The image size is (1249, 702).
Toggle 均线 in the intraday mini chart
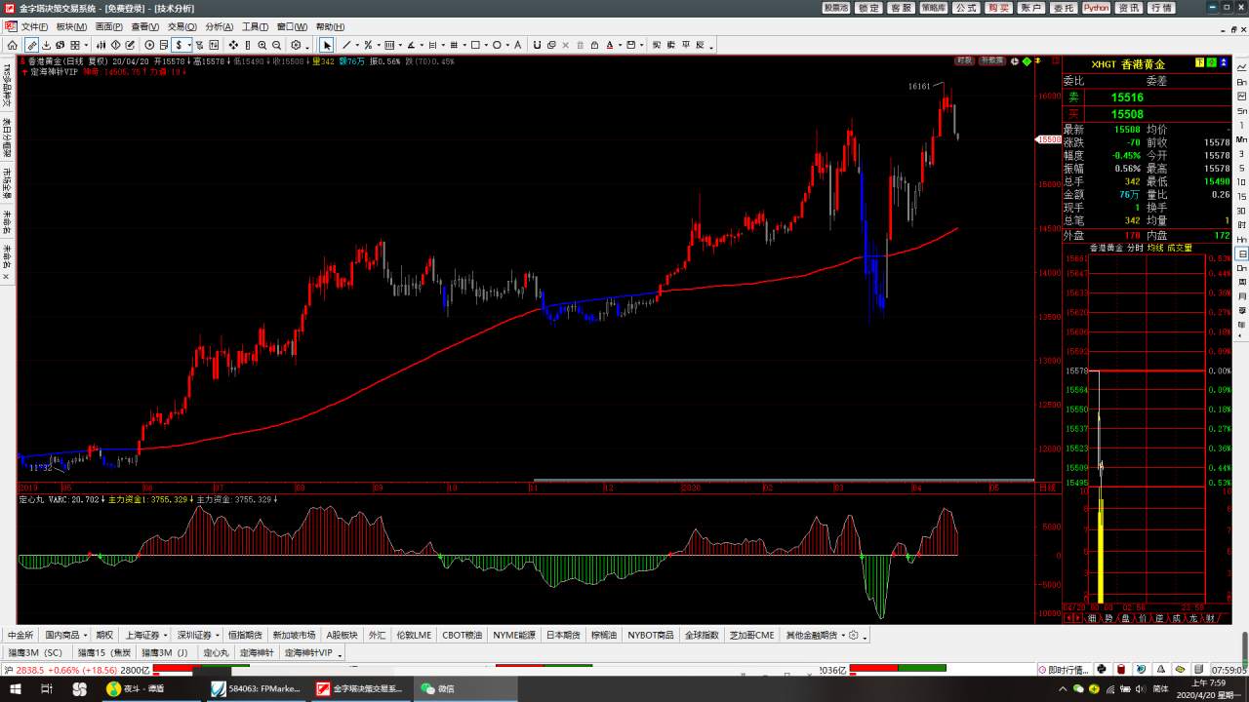point(1155,248)
